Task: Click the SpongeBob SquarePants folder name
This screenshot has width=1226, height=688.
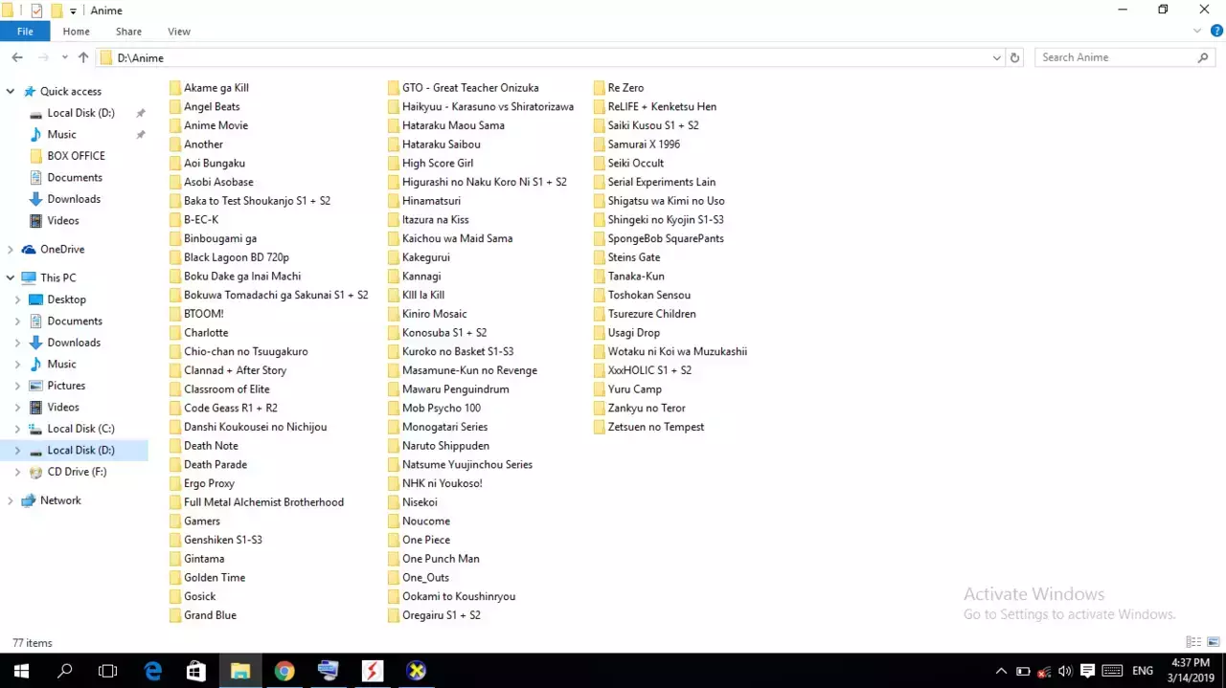Action: click(x=666, y=238)
